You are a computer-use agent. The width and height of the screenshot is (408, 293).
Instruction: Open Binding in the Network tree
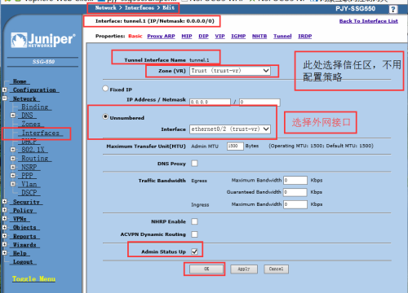[x=35, y=107]
